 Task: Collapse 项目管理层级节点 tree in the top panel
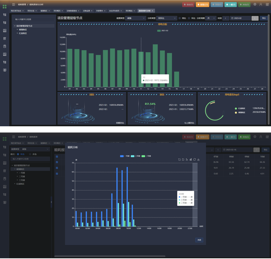click(x=15, y=26)
